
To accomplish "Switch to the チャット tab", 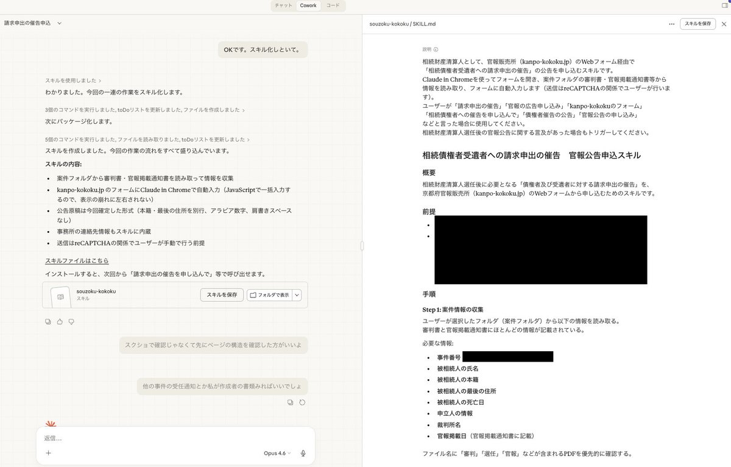I will tap(283, 5).
